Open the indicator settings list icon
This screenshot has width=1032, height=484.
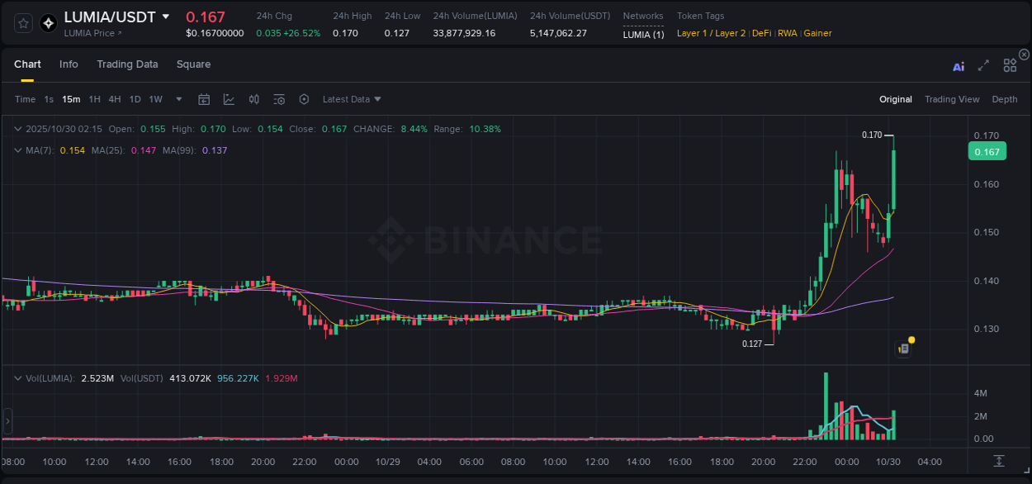(x=279, y=99)
